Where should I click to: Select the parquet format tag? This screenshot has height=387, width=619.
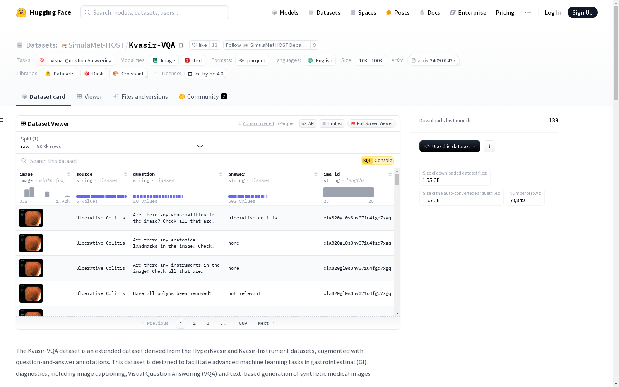pos(252,60)
